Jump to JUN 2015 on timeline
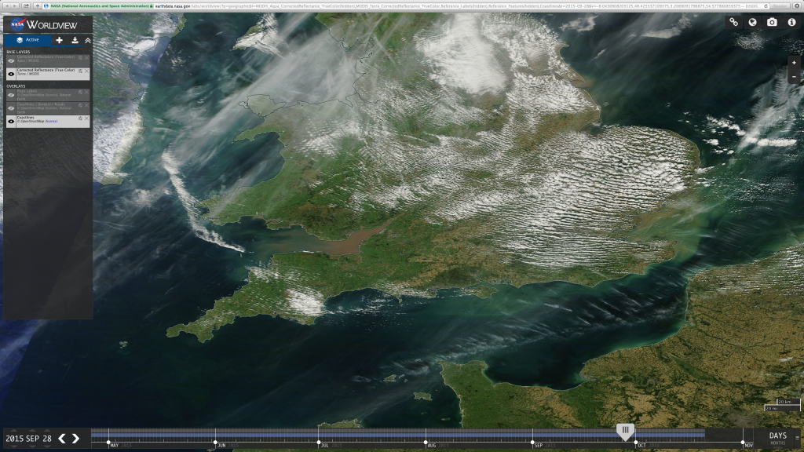The width and height of the screenshot is (804, 452). click(x=228, y=446)
